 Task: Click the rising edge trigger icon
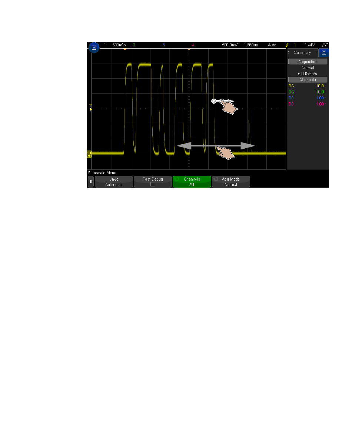(x=287, y=45)
